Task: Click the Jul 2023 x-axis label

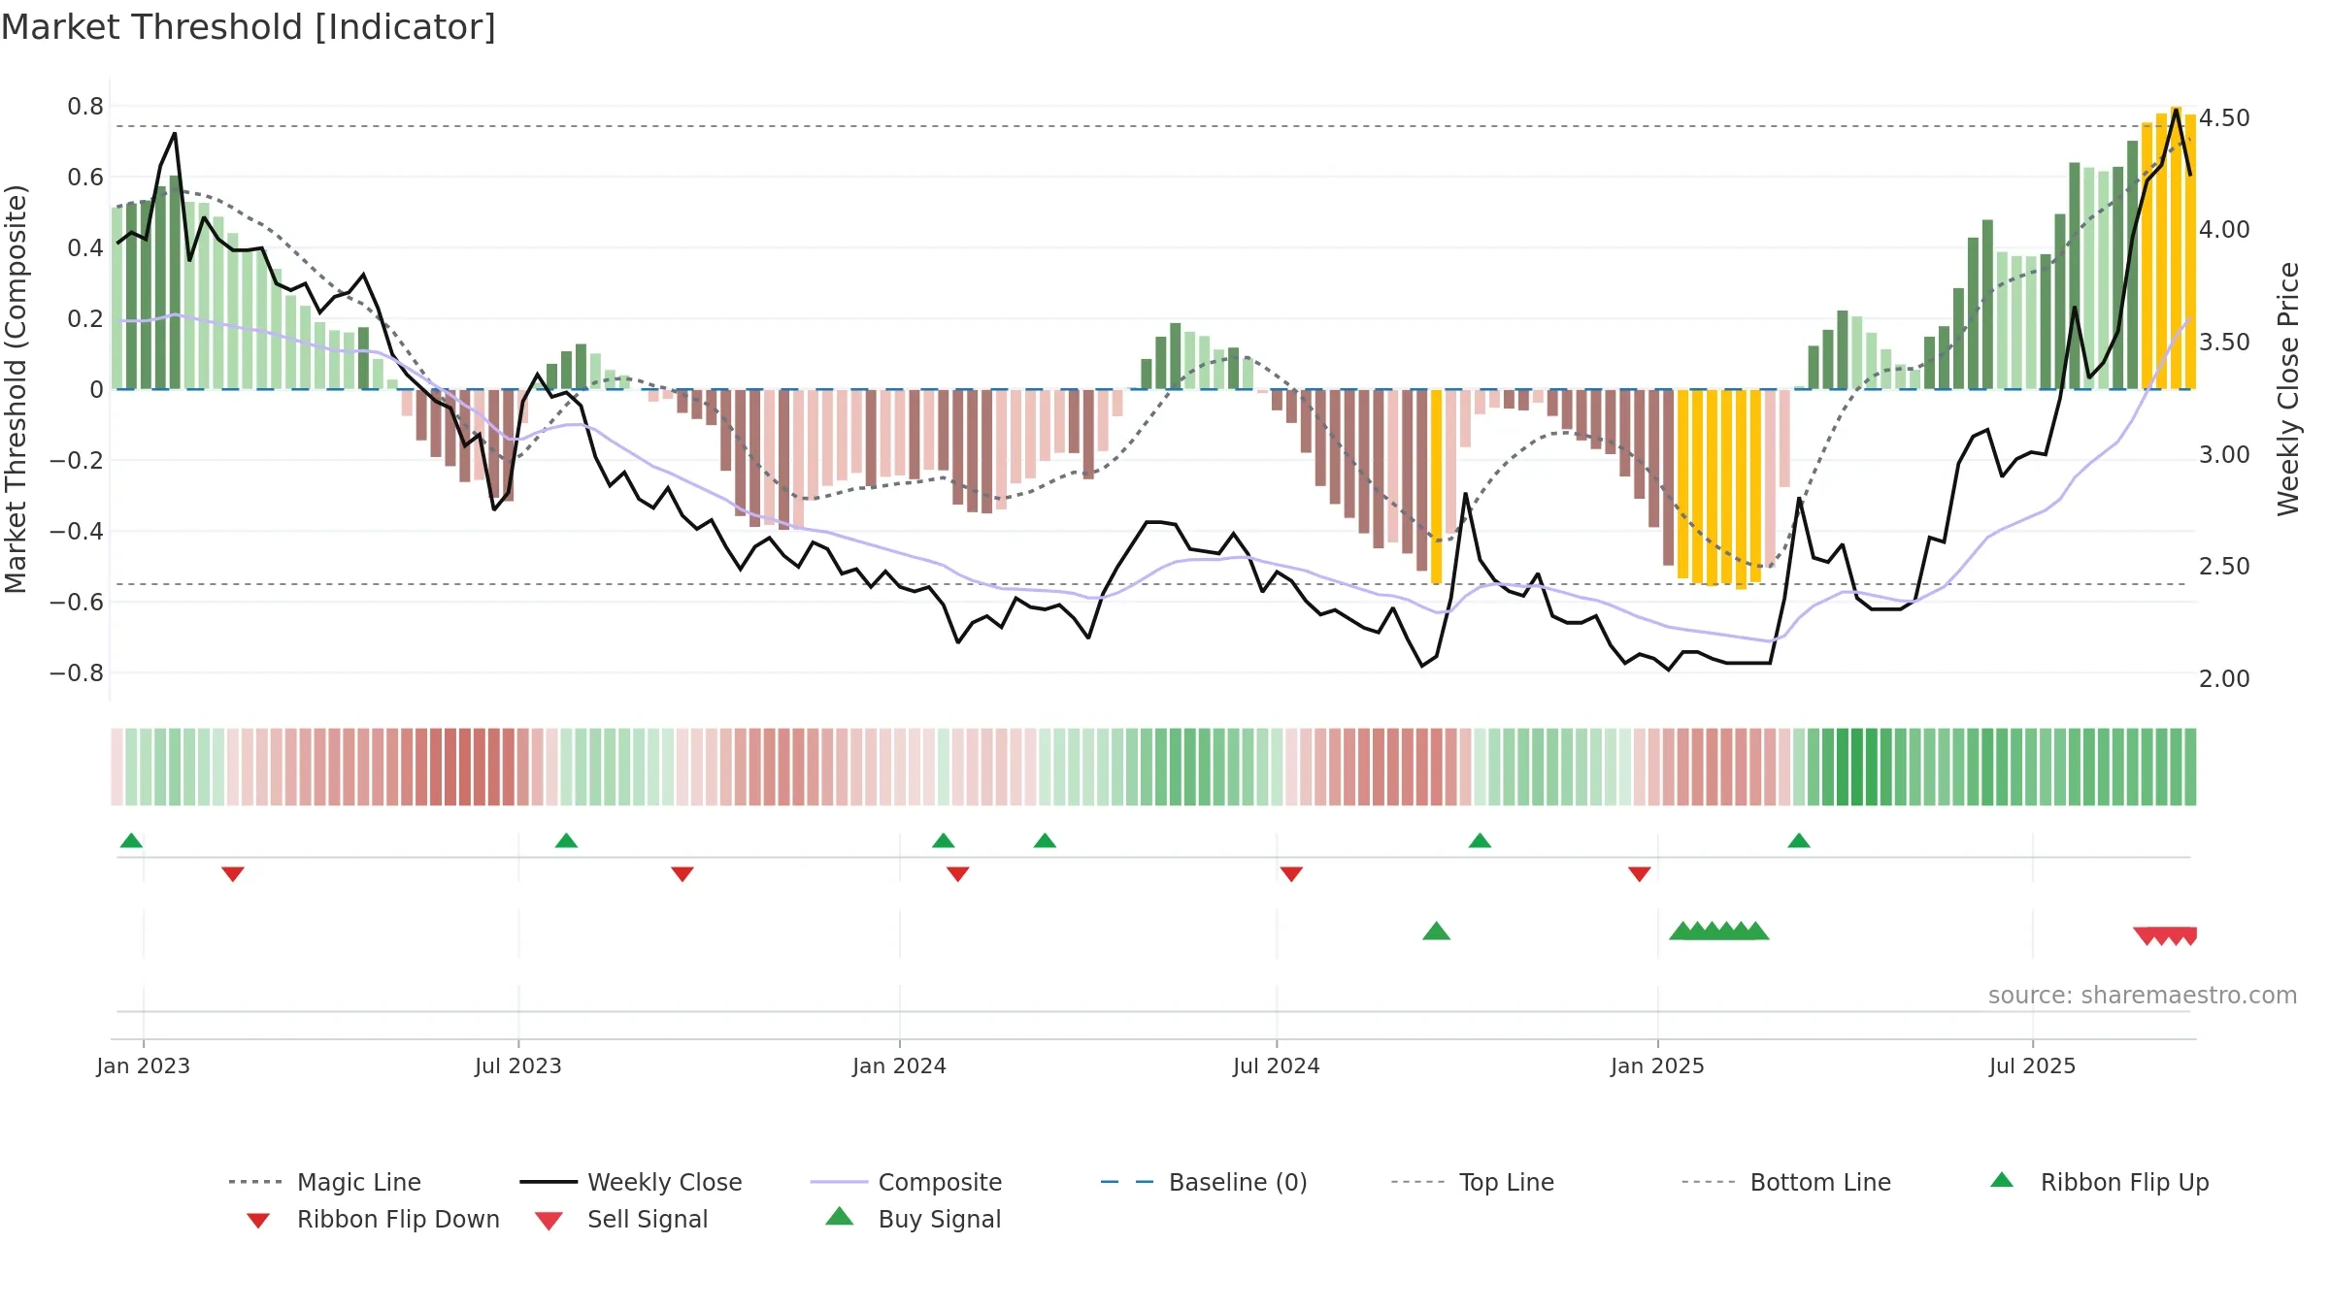Action: 518,1065
